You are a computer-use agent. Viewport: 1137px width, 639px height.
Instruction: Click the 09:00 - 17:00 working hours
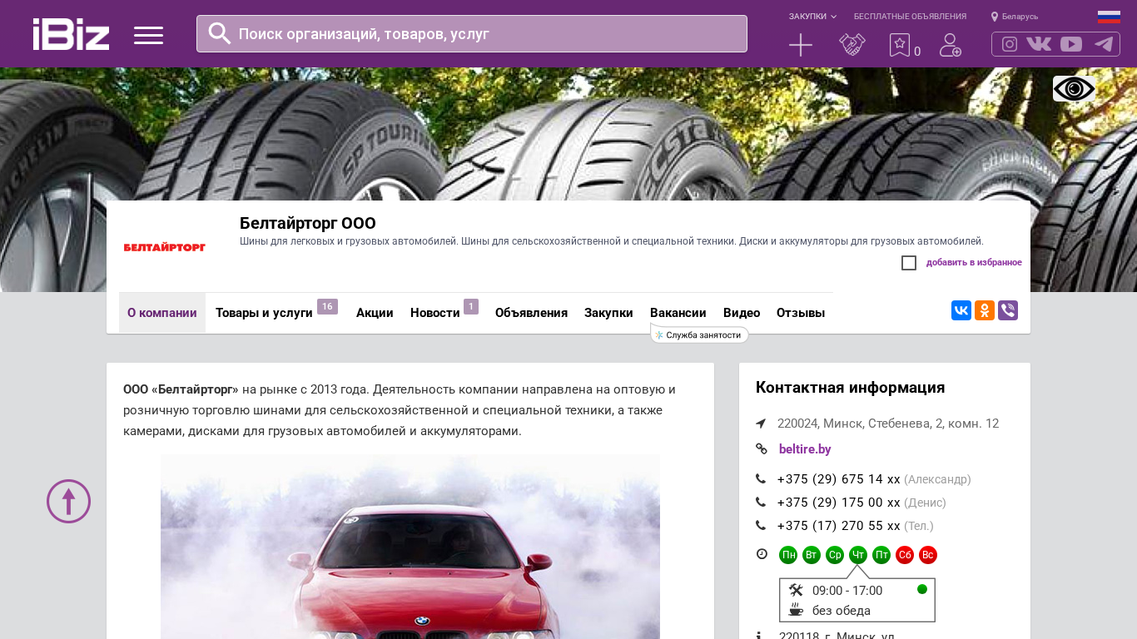(x=847, y=591)
